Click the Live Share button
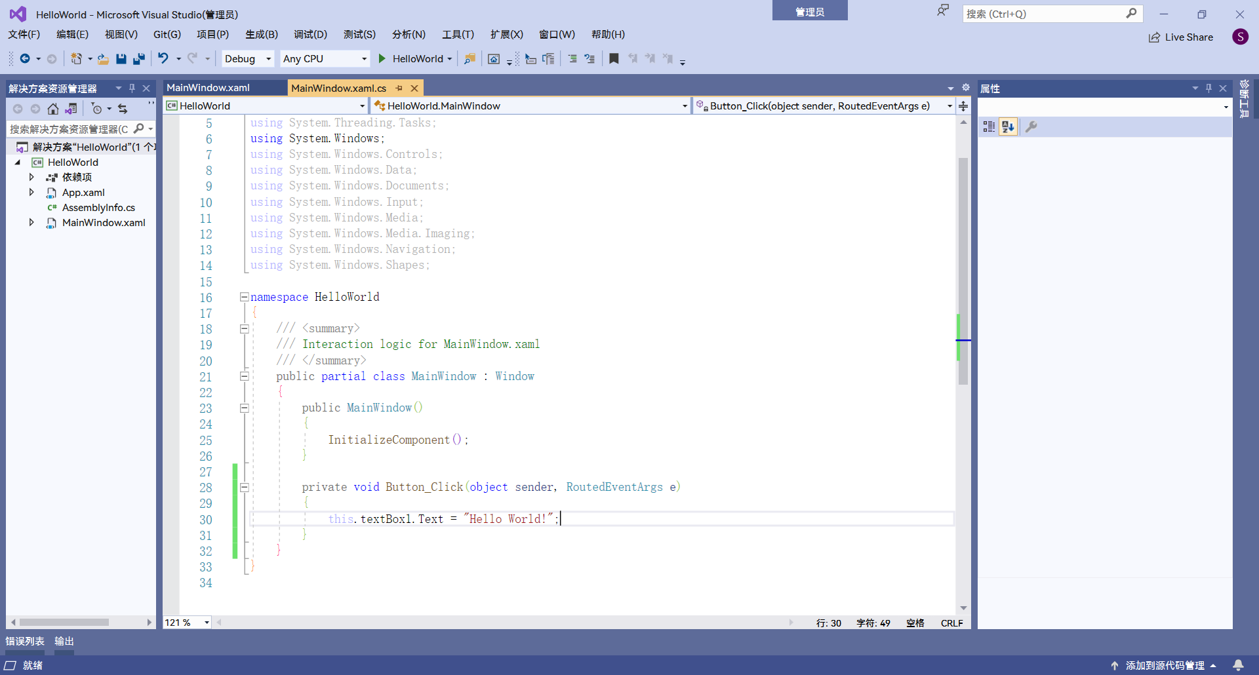This screenshot has width=1259, height=675. pos(1181,37)
